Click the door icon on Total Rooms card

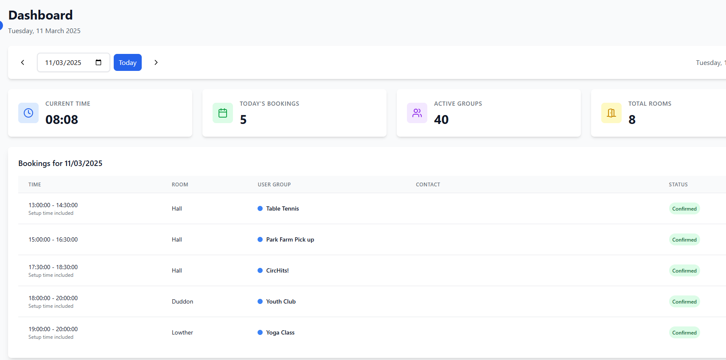(x=611, y=113)
